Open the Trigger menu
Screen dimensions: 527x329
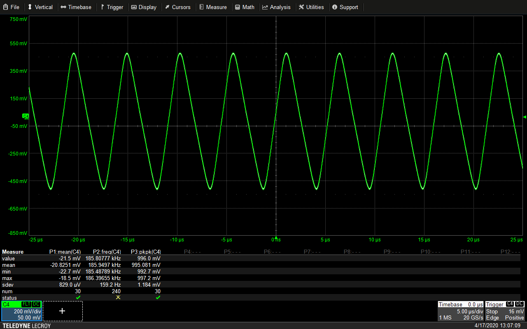112,7
